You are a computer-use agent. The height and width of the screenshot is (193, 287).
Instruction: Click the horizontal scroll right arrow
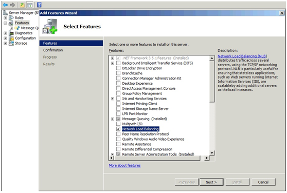tap(207, 158)
